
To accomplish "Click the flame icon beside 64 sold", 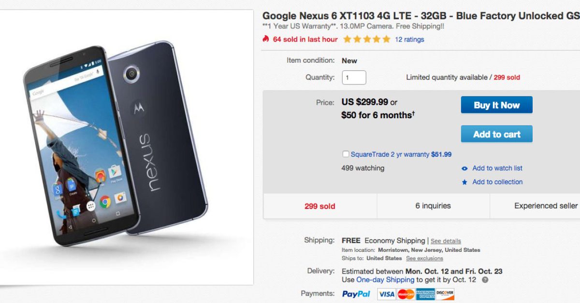I will tap(265, 39).
